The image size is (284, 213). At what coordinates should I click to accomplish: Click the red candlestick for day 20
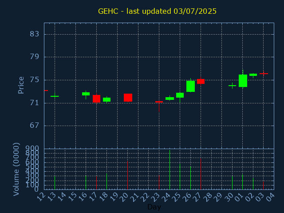[x=128, y=98]
